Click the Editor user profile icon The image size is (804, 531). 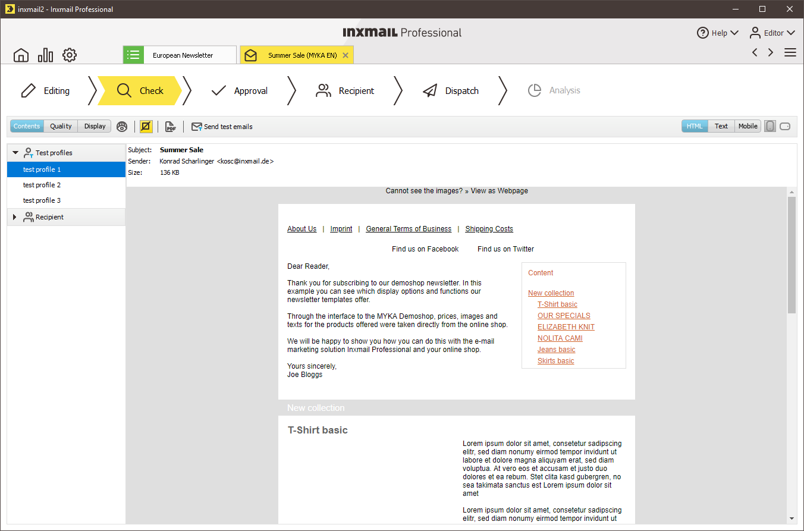pos(755,33)
